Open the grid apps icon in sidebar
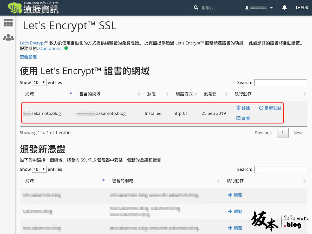The height and width of the screenshot is (234, 312). click(8, 23)
